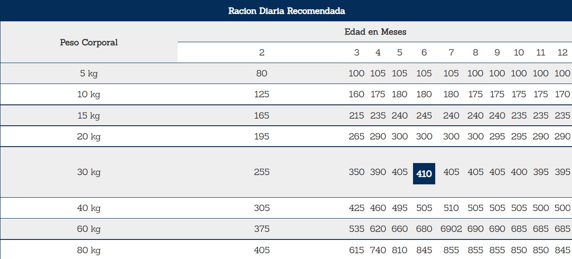Viewport: 572px width, 259px height.
Task: Click the Peso Corporal column header
Action: [89, 43]
